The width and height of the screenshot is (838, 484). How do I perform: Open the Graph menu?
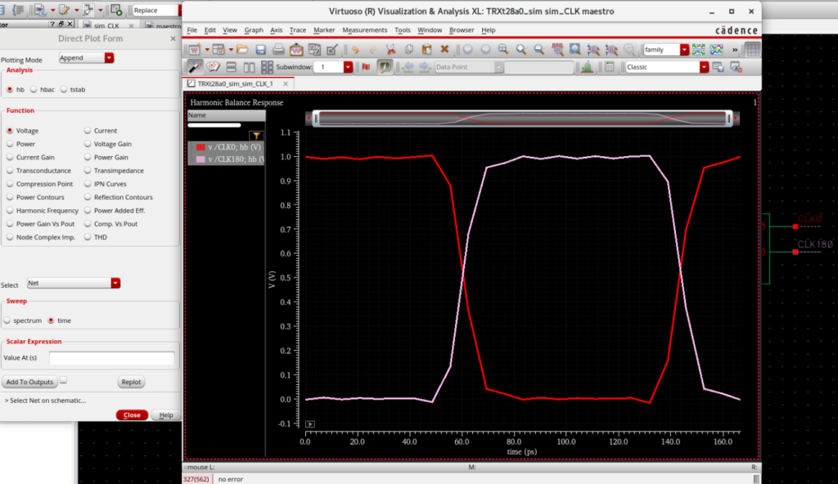tap(254, 30)
